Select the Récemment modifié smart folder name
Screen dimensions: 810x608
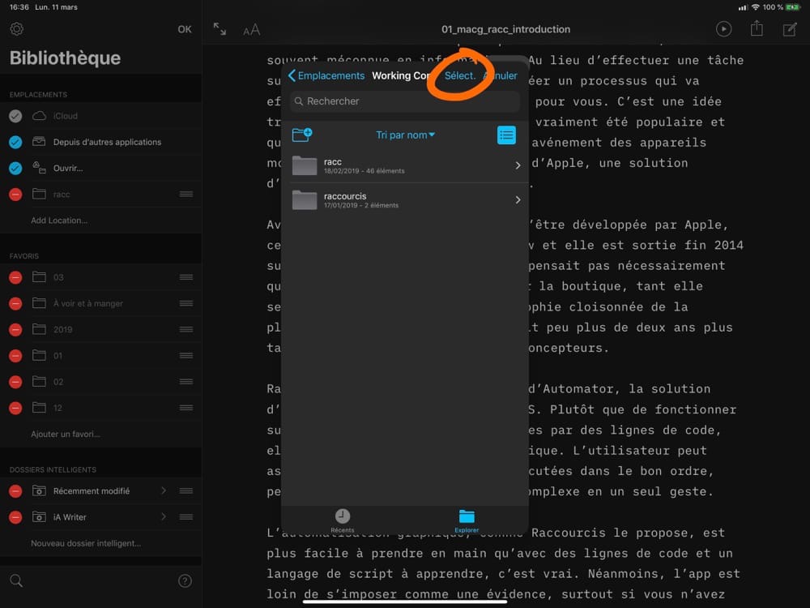[92, 491]
